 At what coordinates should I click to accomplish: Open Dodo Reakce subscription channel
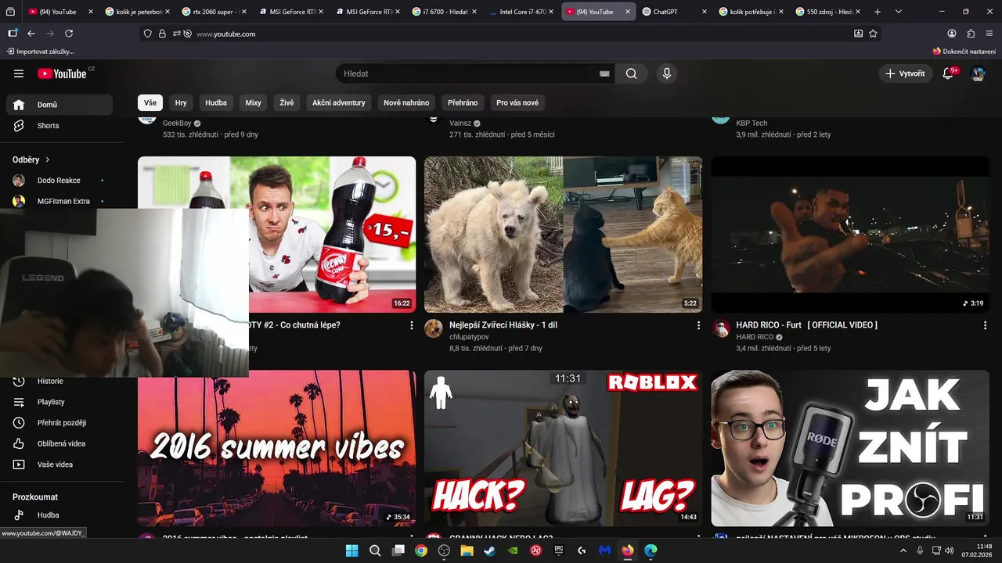pyautogui.click(x=59, y=181)
